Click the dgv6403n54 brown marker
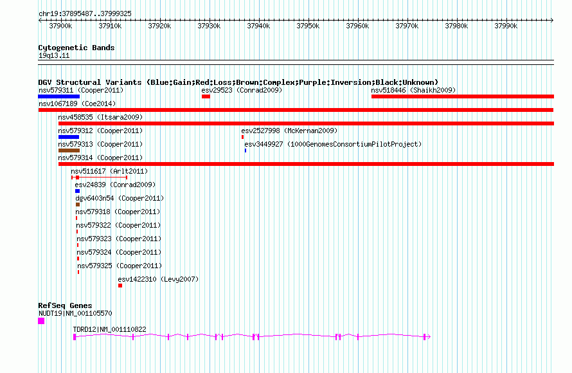The image size is (572, 373). [78, 205]
